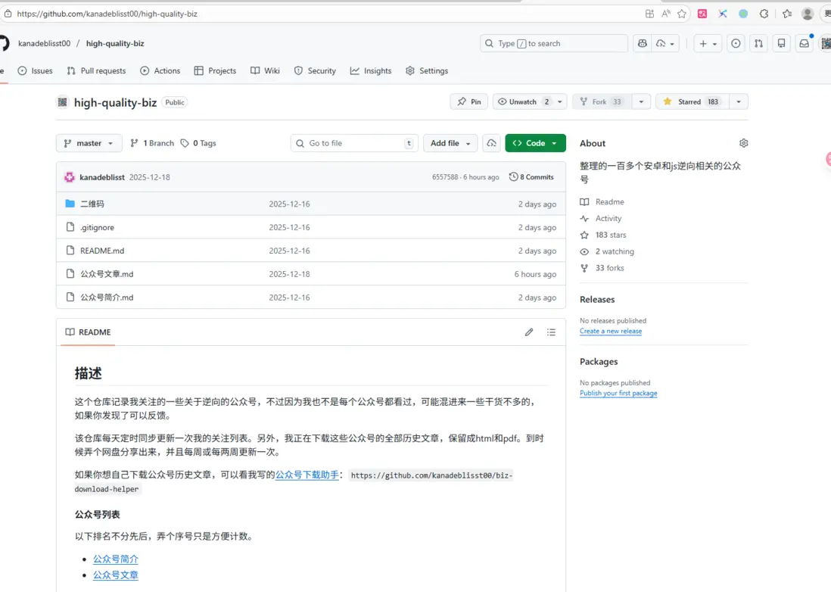831x592 pixels.
Task: Click Create a new release
Action: (611, 331)
